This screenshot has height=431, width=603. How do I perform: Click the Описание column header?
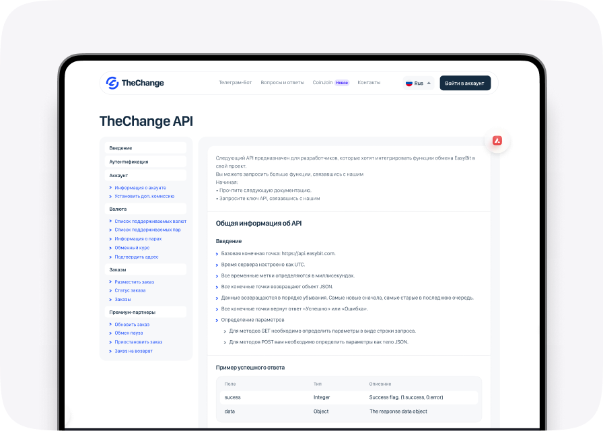point(380,384)
